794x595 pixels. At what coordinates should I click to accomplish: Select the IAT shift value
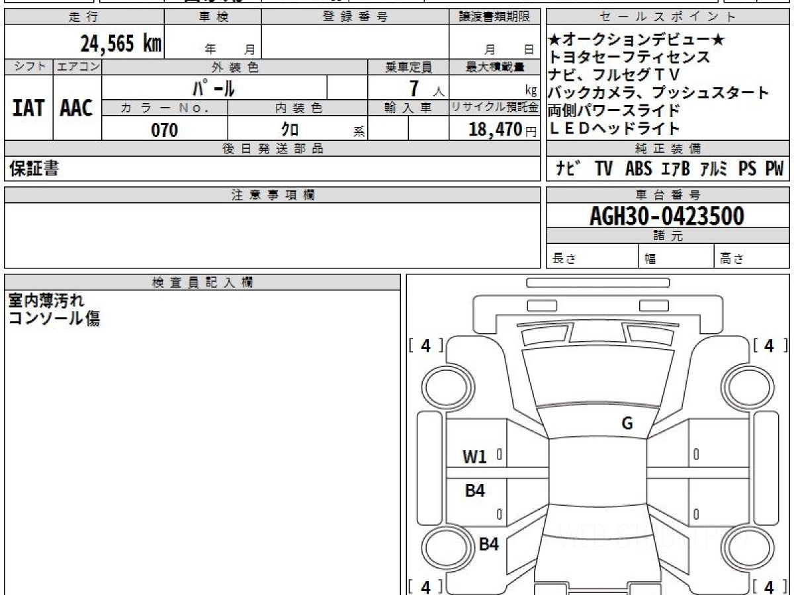[28, 108]
